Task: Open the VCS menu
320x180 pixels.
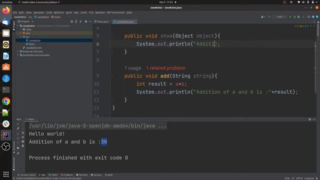Action: tap(91, 12)
